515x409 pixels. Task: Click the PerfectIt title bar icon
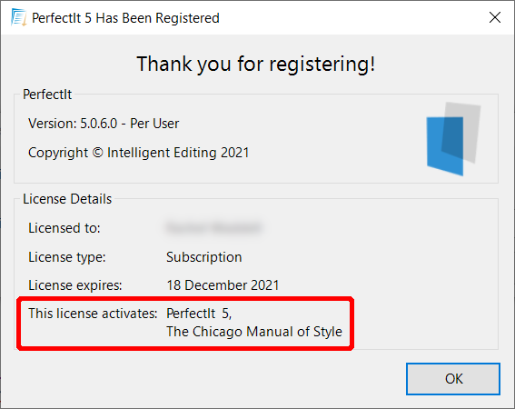click(x=18, y=17)
